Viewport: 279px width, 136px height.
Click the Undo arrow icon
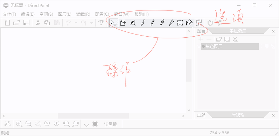(x=68, y=23)
